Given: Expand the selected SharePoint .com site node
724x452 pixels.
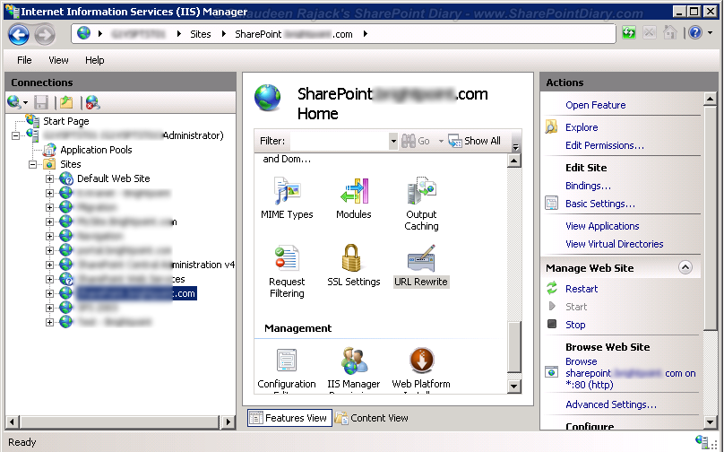Looking at the screenshot, I should tap(49, 293).
